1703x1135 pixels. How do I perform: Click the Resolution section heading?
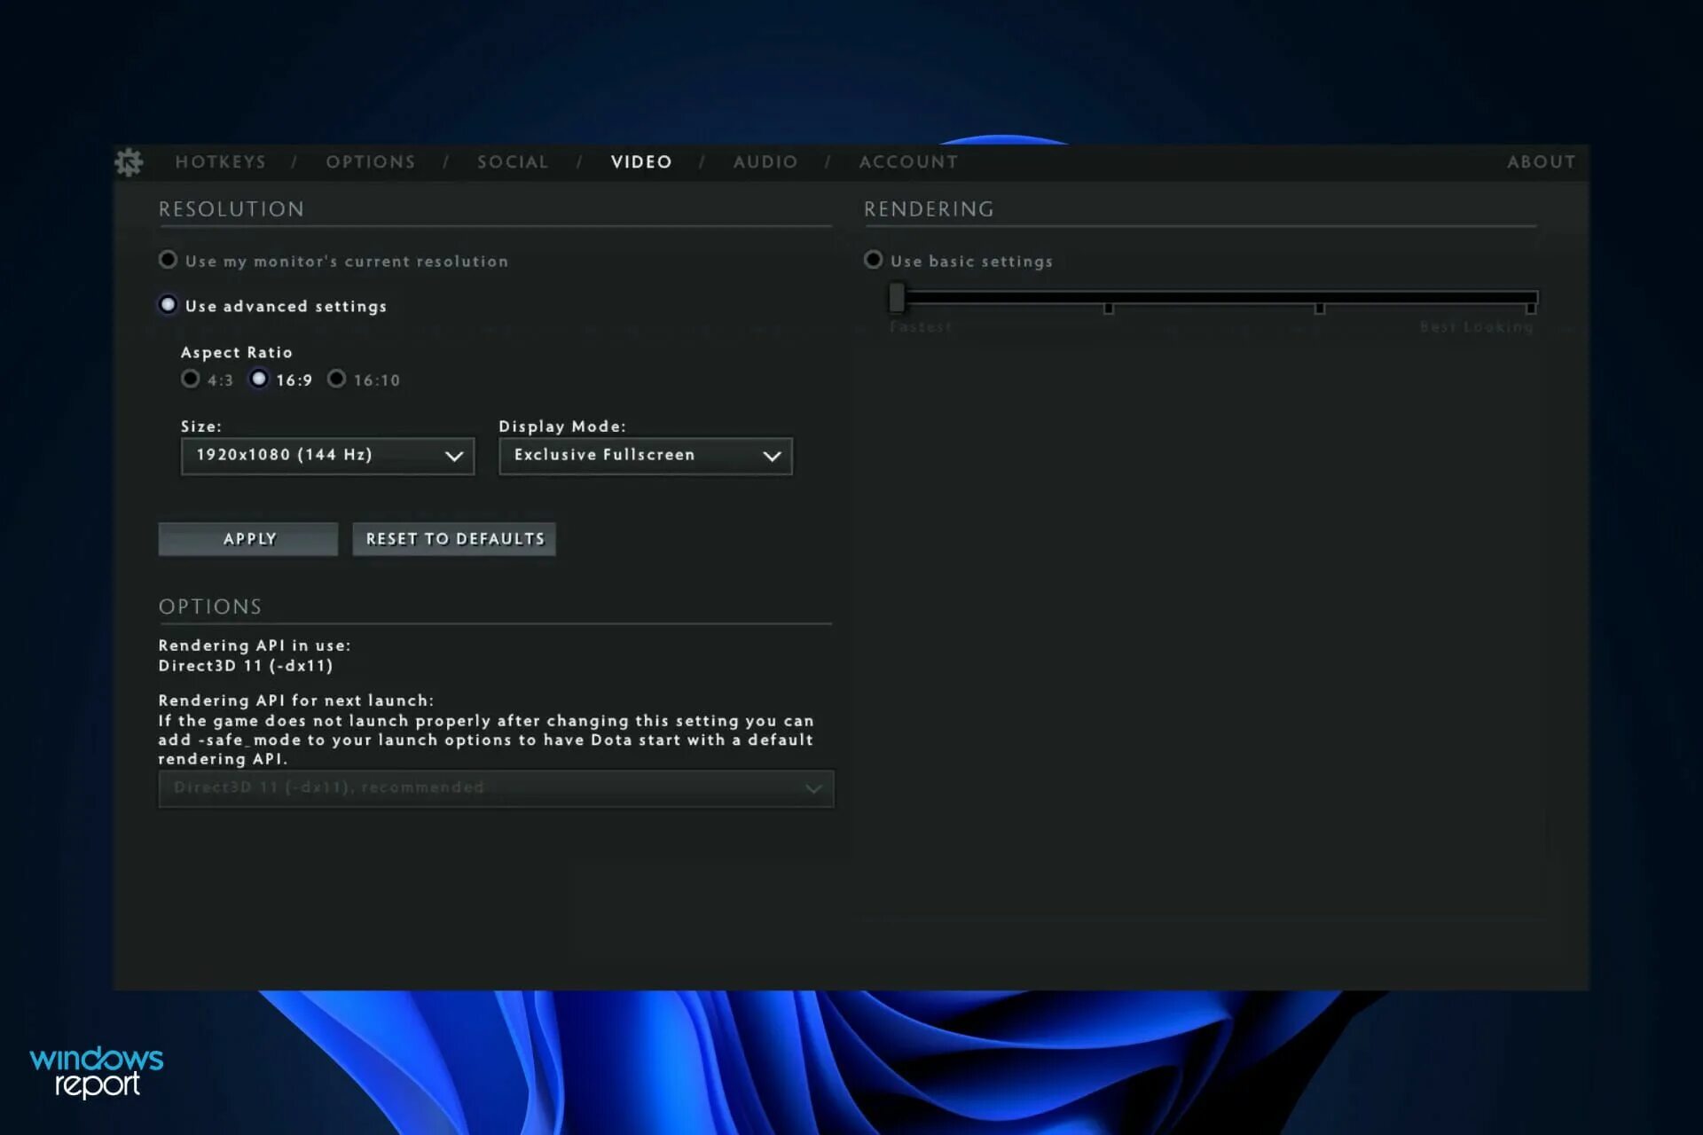232,209
